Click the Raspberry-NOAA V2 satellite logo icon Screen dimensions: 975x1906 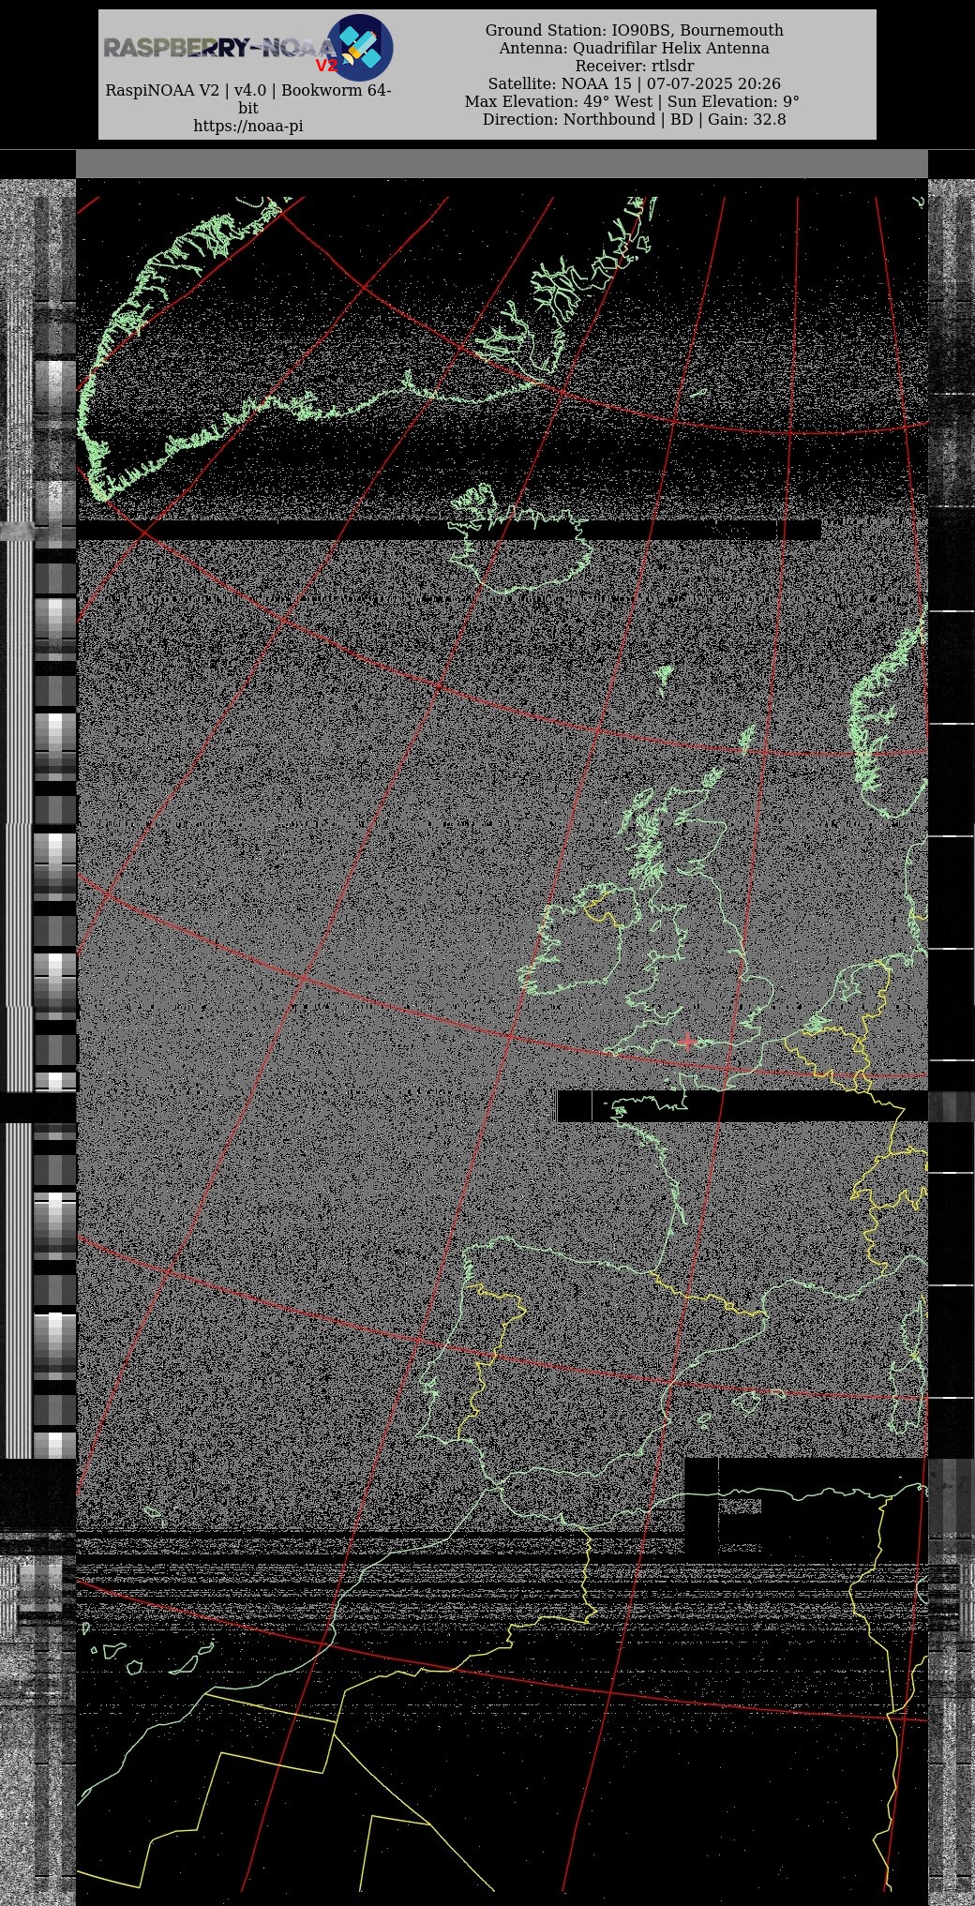359,47
